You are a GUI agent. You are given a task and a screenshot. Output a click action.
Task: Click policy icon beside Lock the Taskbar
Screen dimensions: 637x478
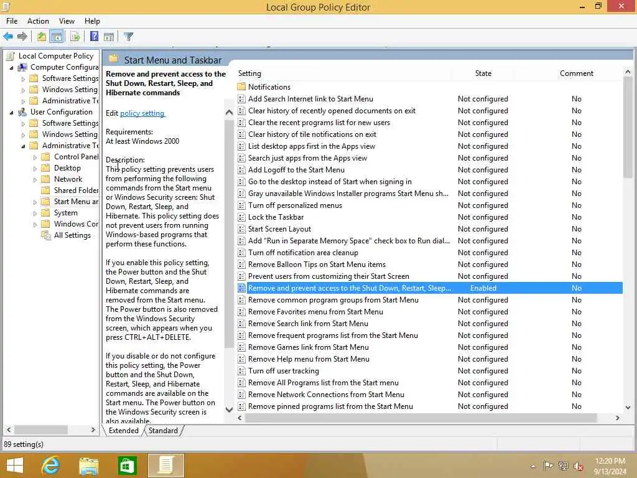point(241,217)
